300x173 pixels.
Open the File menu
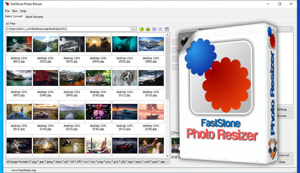pyautogui.click(x=7, y=11)
